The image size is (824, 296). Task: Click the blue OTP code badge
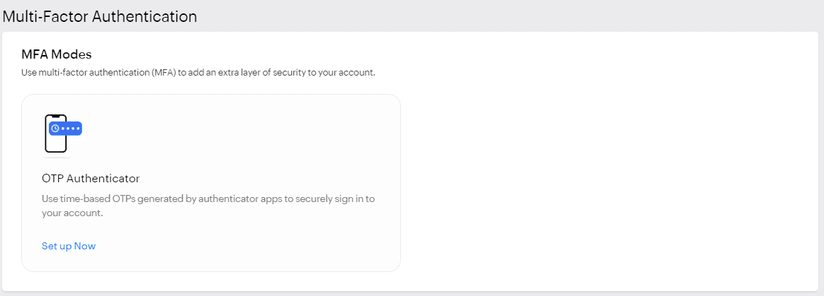(x=66, y=128)
